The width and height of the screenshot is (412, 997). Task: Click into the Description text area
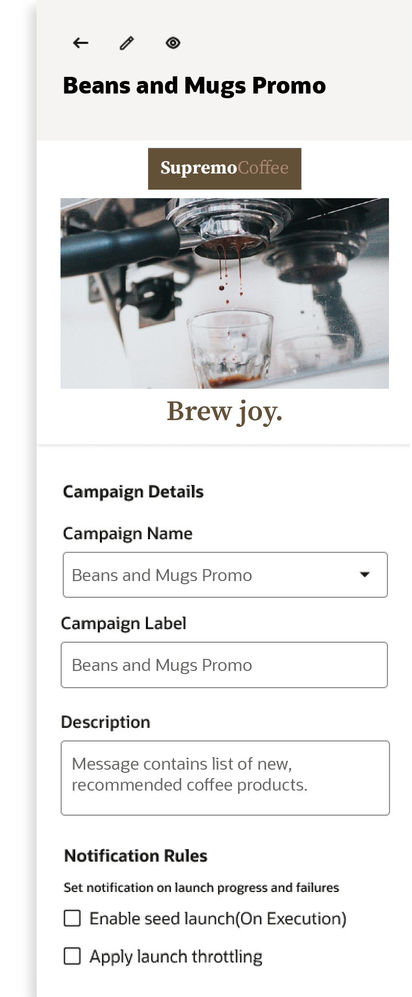[x=225, y=778]
